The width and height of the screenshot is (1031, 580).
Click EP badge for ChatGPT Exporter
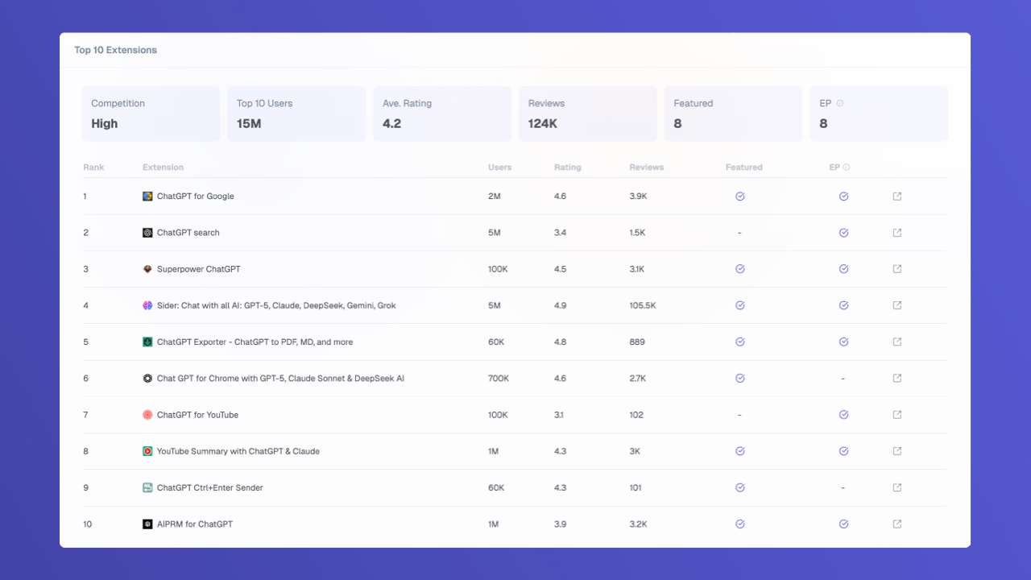click(843, 342)
